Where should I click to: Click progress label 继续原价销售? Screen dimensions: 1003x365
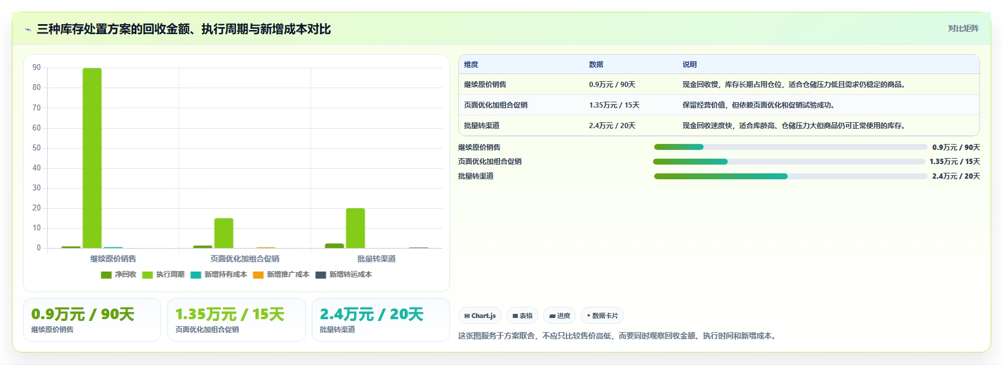coord(479,148)
